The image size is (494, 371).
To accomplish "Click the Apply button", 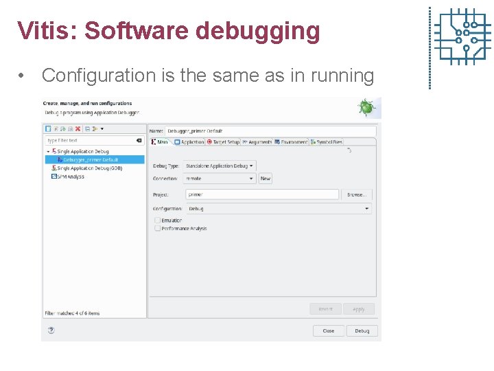I will tap(359, 309).
